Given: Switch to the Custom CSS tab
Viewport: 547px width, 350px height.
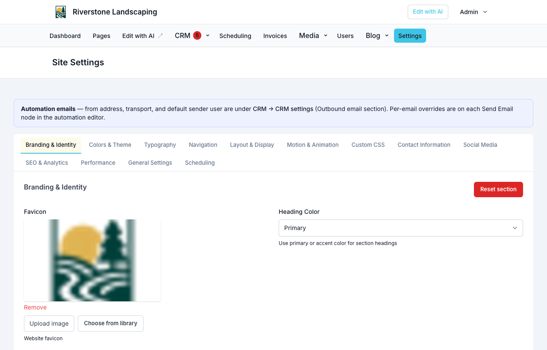Looking at the screenshot, I should pos(368,145).
